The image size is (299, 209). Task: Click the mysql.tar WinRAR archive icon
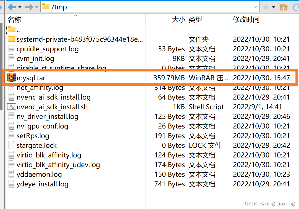click(x=11, y=78)
